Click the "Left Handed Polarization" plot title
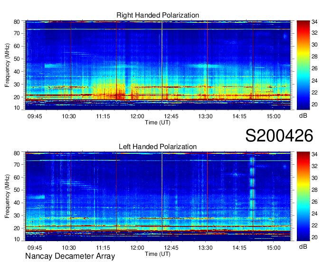 tap(158, 147)
